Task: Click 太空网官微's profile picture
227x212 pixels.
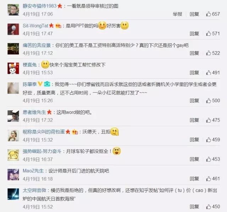Action: tap(13, 194)
